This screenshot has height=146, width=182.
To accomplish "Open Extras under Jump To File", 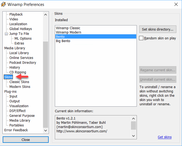I will 19,43.
